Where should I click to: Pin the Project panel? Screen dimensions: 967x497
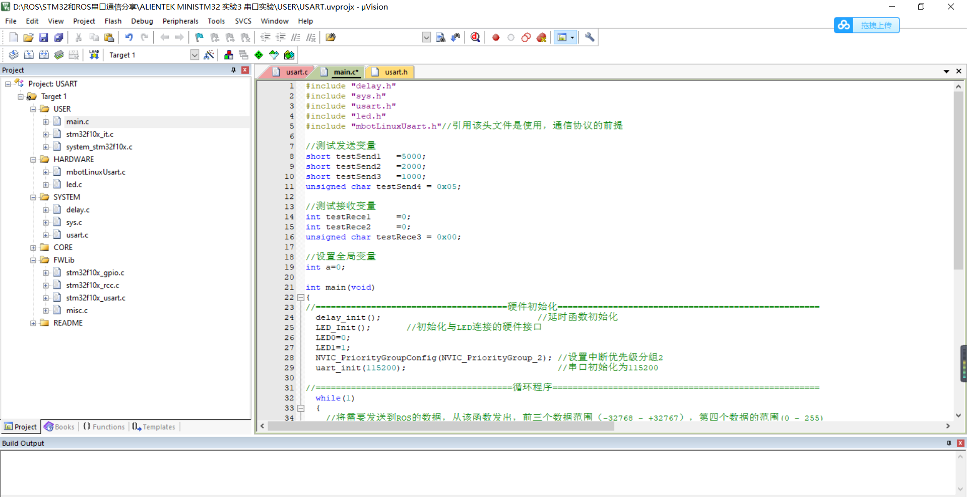click(x=233, y=70)
